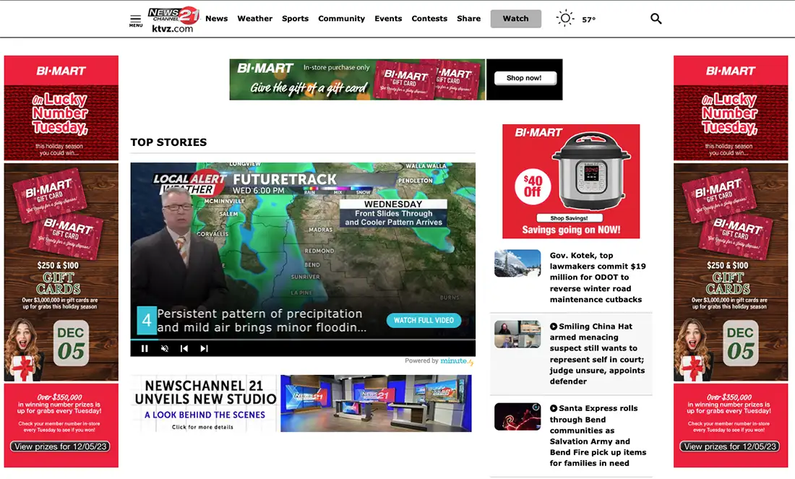This screenshot has width=795, height=479.
Task: Unmute the video player sound
Action: pos(165,348)
